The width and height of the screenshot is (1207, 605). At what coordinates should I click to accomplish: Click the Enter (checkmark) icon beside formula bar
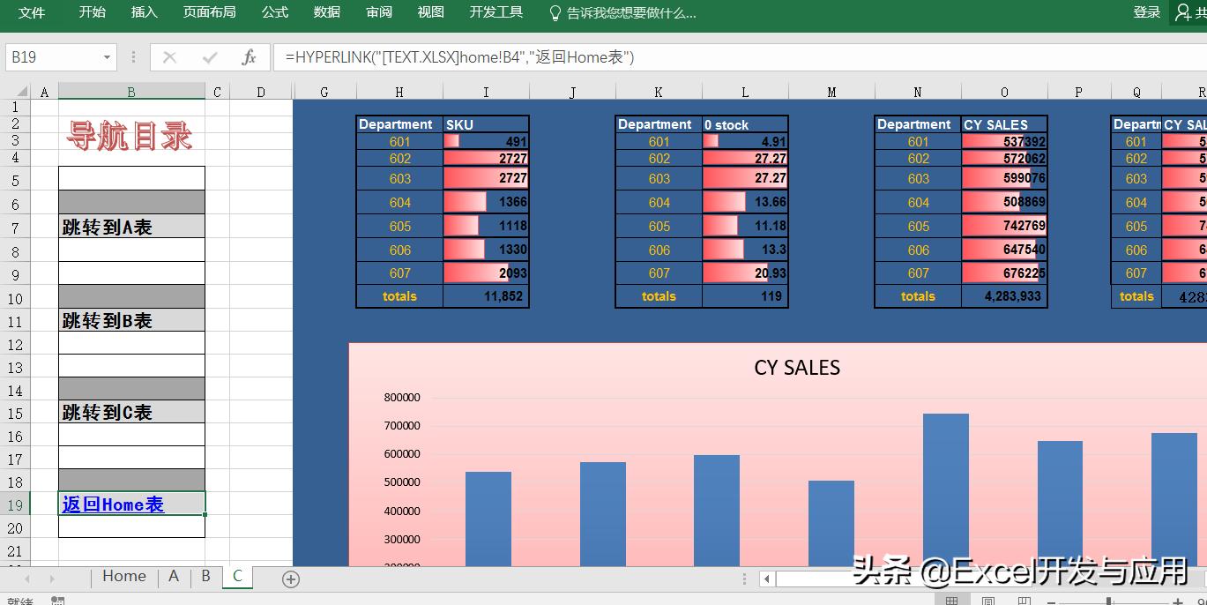pyautogui.click(x=211, y=56)
